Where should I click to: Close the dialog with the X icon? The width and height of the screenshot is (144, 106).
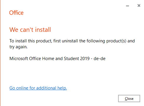(x=139, y=6)
